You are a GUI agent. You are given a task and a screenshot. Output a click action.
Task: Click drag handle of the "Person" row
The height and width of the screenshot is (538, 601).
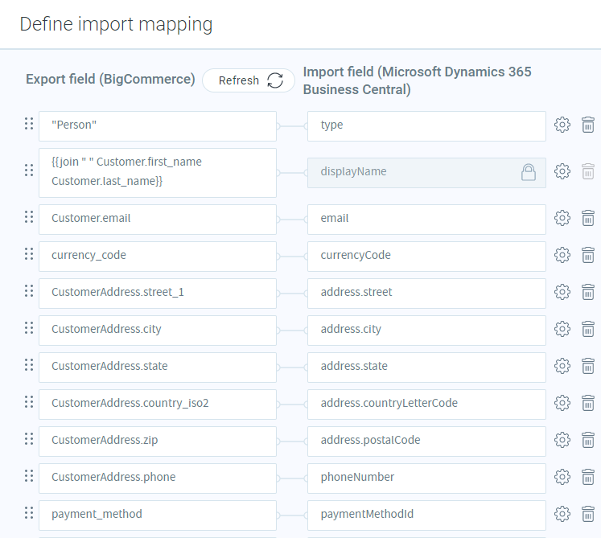coord(29,124)
